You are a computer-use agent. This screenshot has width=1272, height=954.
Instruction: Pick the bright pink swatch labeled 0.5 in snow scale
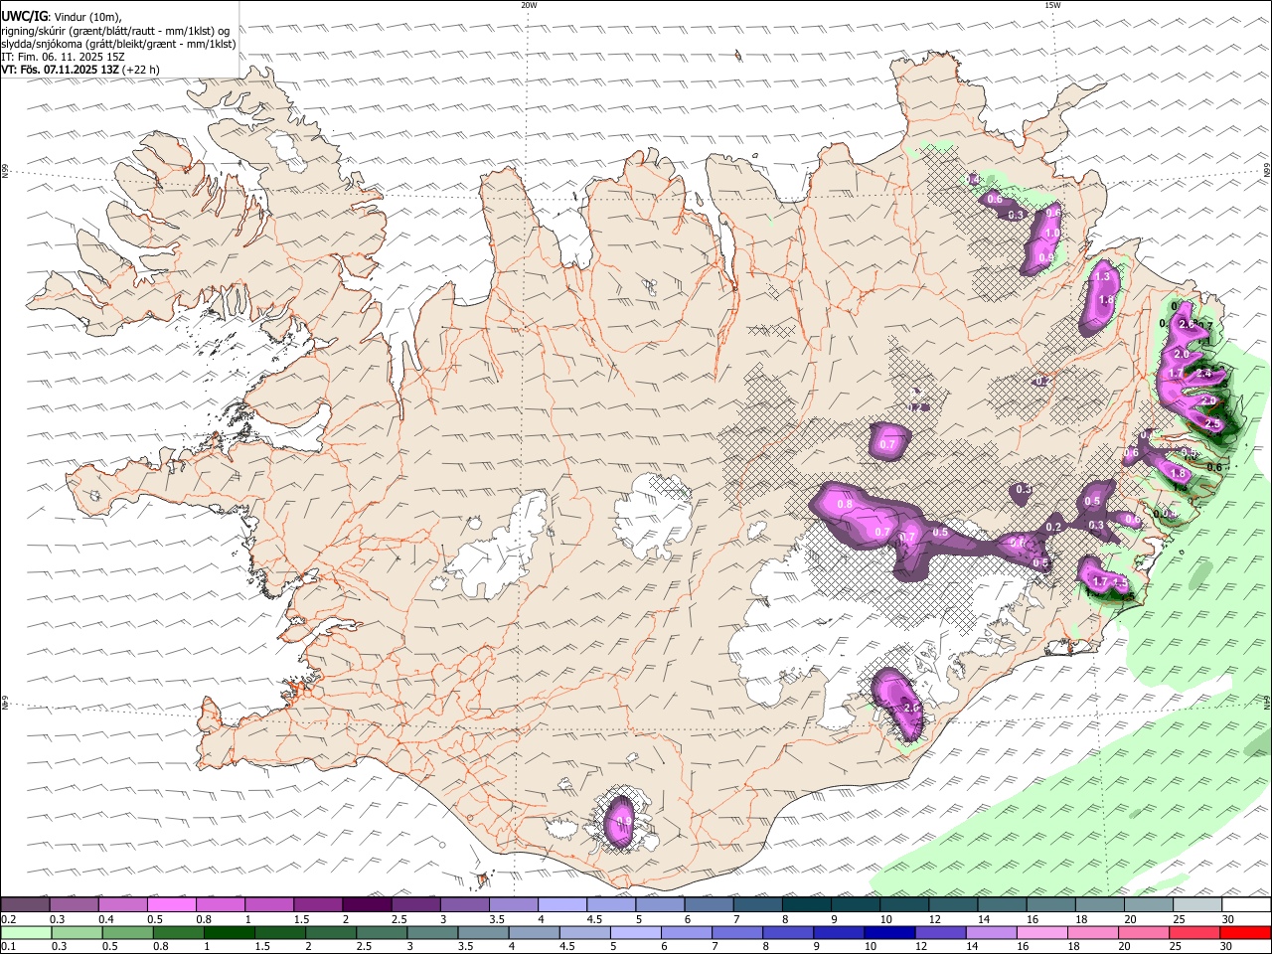172,904
